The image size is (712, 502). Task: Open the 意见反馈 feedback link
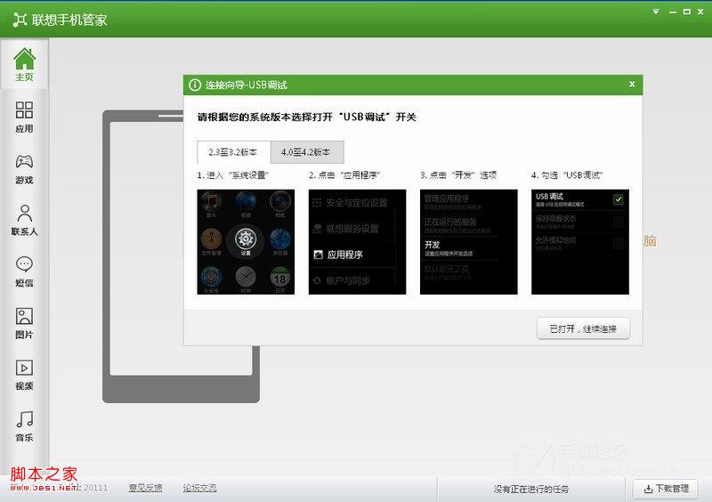click(x=145, y=488)
